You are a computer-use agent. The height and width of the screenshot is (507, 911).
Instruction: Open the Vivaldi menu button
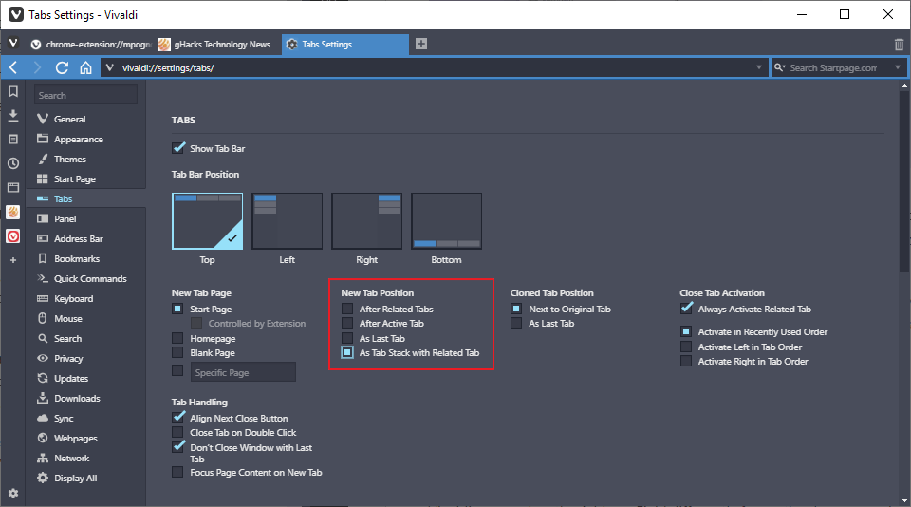point(12,44)
